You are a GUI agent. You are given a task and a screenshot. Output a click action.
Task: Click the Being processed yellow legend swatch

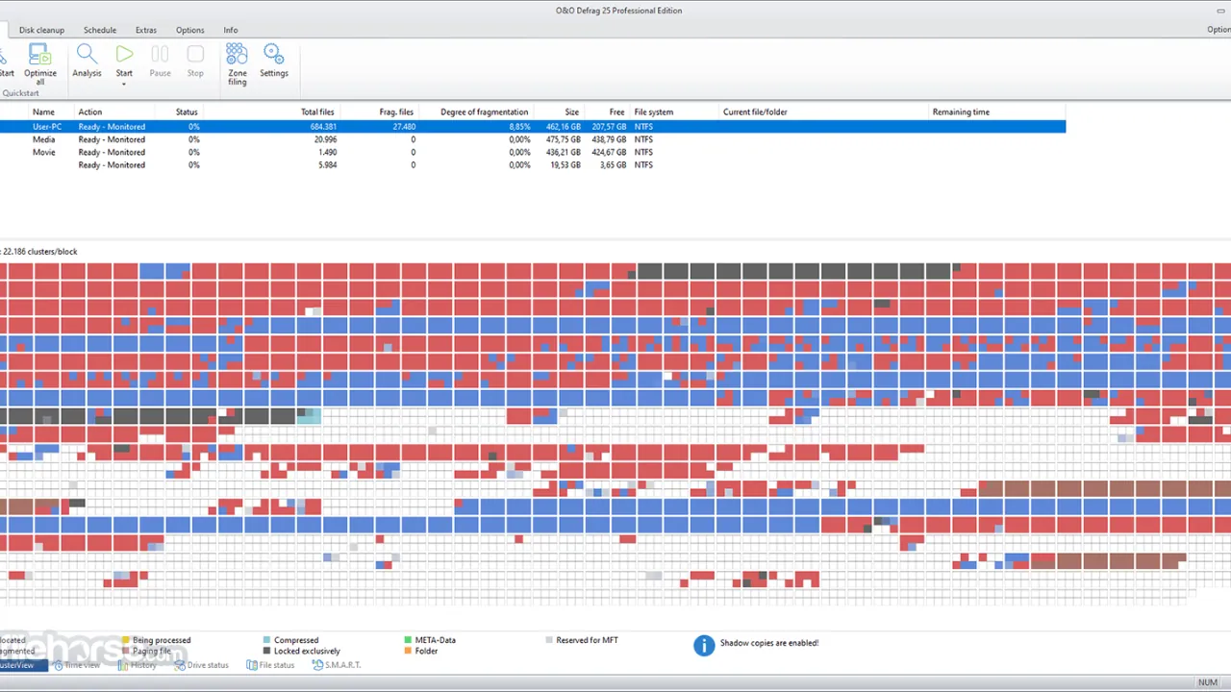[125, 639]
